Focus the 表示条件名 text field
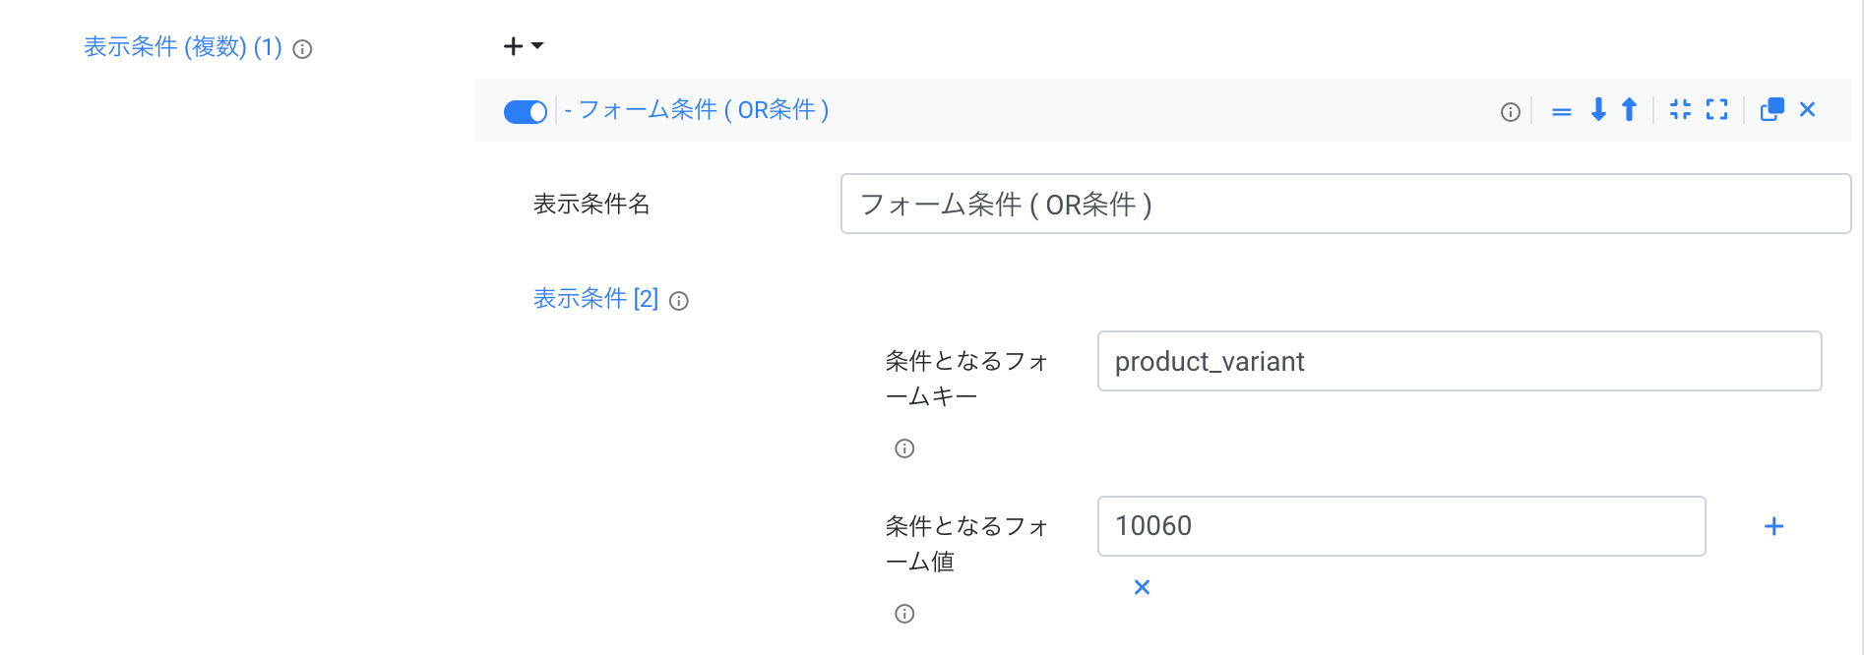1864x655 pixels. pyautogui.click(x=1345, y=204)
